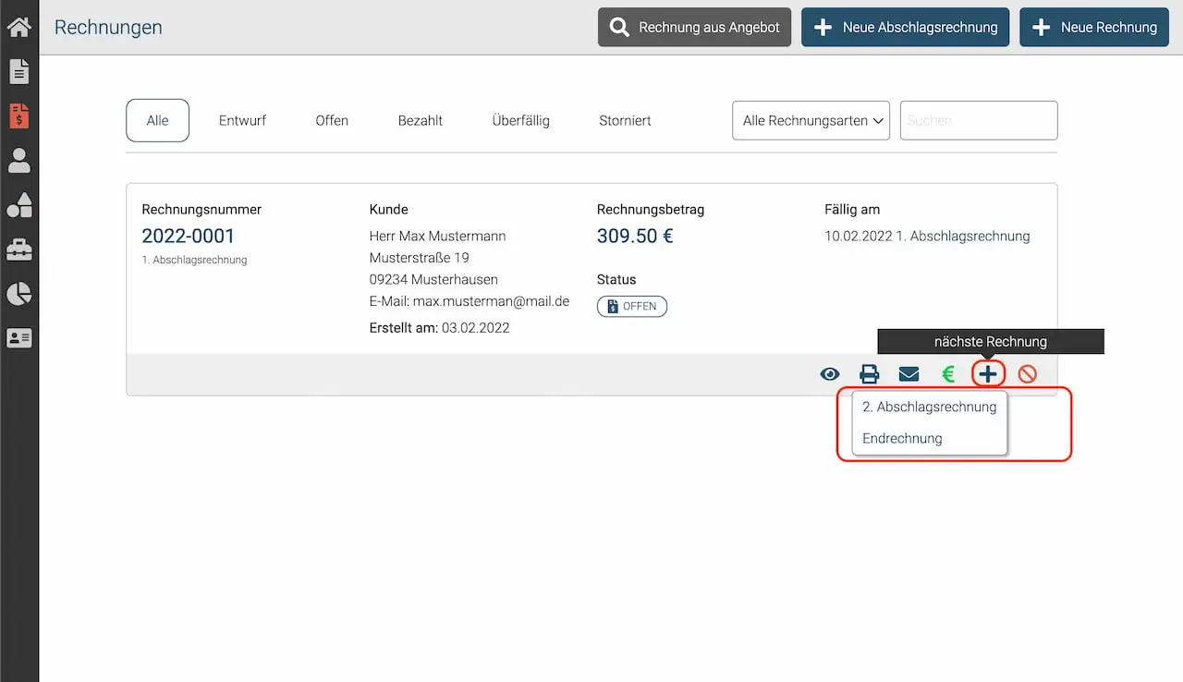Create a Neue Abschlagsrechnung

click(x=905, y=28)
